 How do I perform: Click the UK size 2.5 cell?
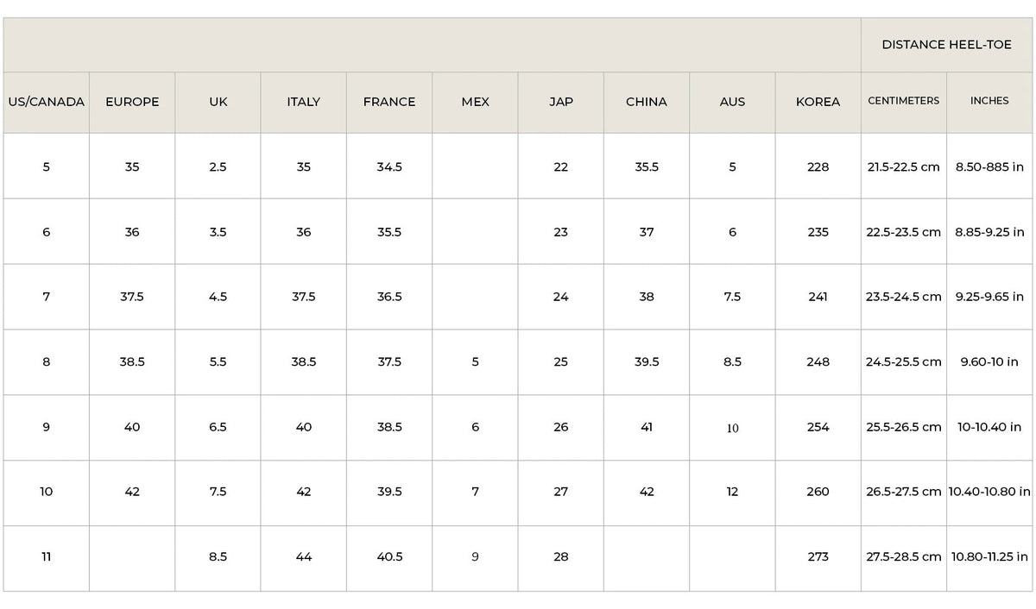218,166
